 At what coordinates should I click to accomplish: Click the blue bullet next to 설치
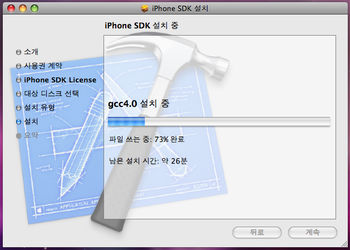18,121
